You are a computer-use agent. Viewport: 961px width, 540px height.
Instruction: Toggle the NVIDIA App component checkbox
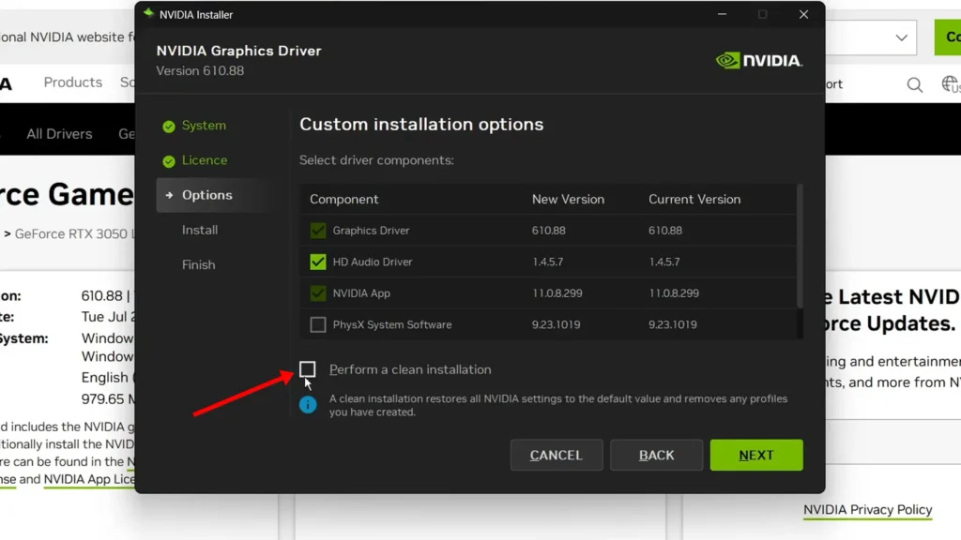317,293
